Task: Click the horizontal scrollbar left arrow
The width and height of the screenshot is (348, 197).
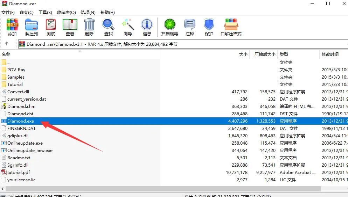Action: point(2,189)
